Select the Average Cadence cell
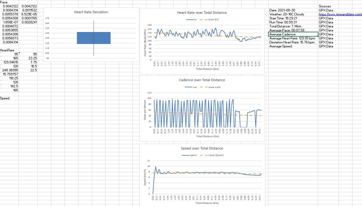The image size is (362, 207). tap(293, 34)
